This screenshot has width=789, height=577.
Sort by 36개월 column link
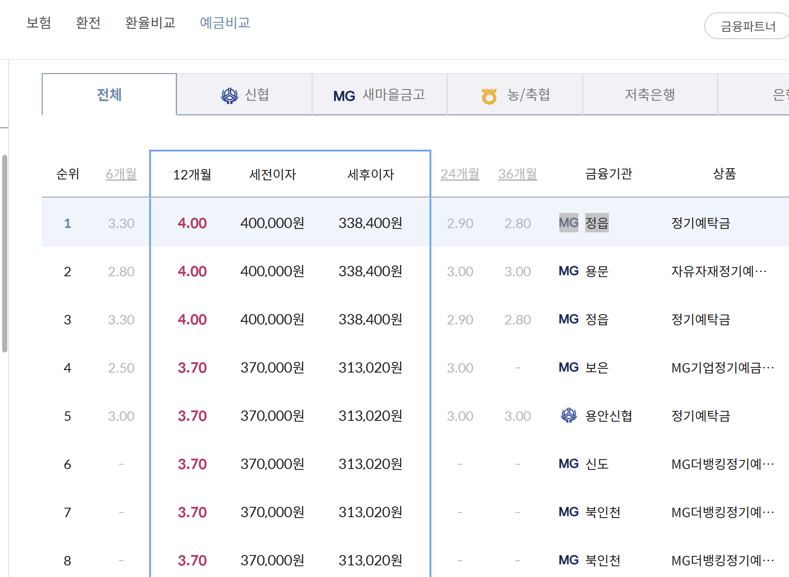tap(518, 174)
